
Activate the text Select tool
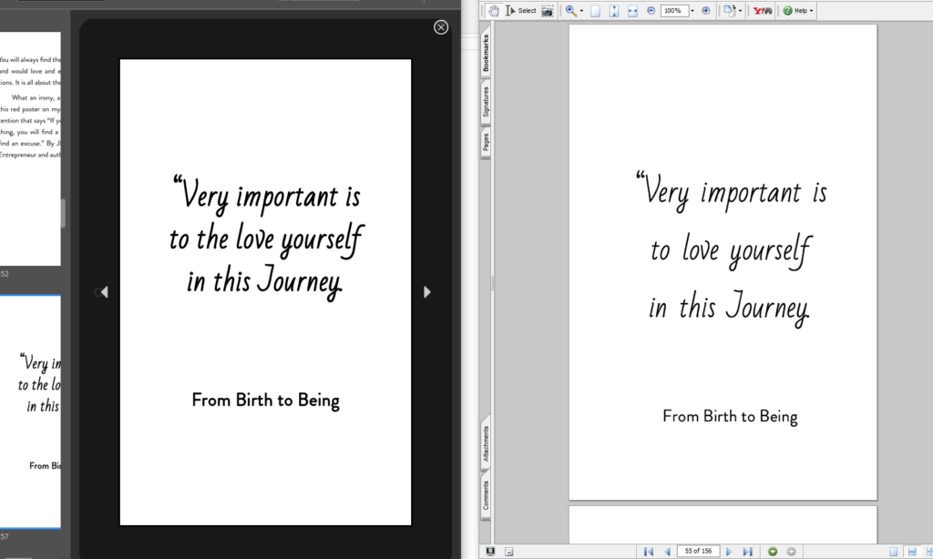tap(520, 11)
